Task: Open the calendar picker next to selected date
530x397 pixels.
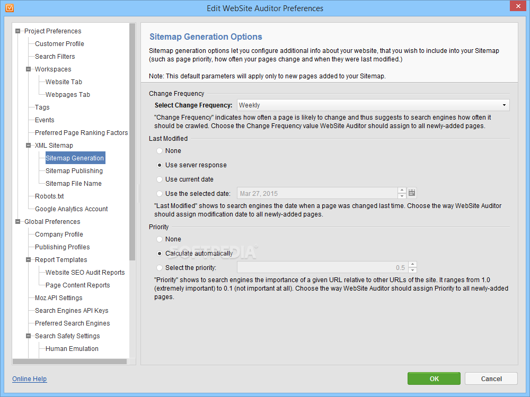Action: tap(412, 193)
